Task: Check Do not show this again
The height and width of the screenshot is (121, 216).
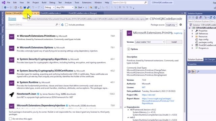Action: pyautogui.click(x=10, y=119)
